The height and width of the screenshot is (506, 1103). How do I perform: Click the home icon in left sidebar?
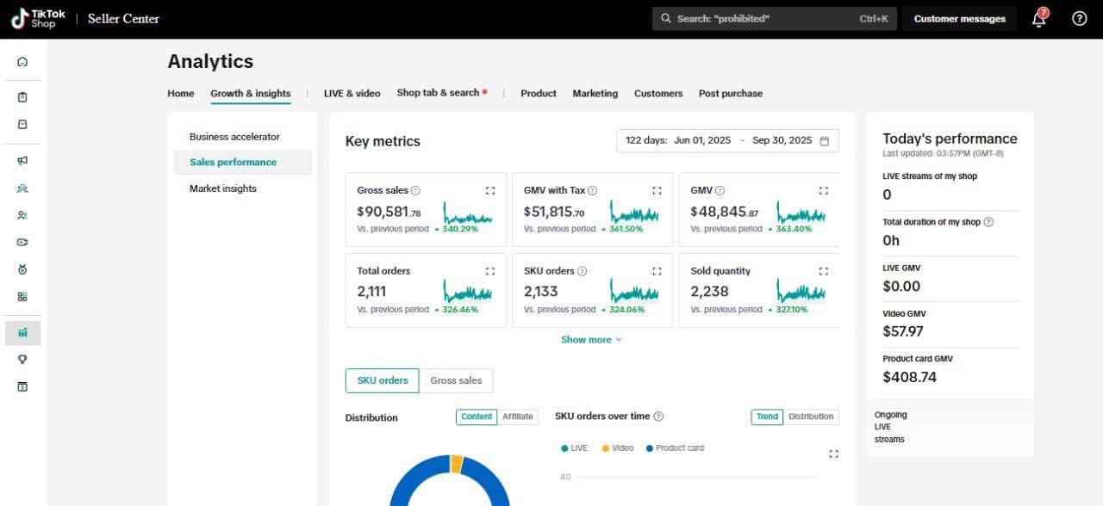[x=22, y=62]
